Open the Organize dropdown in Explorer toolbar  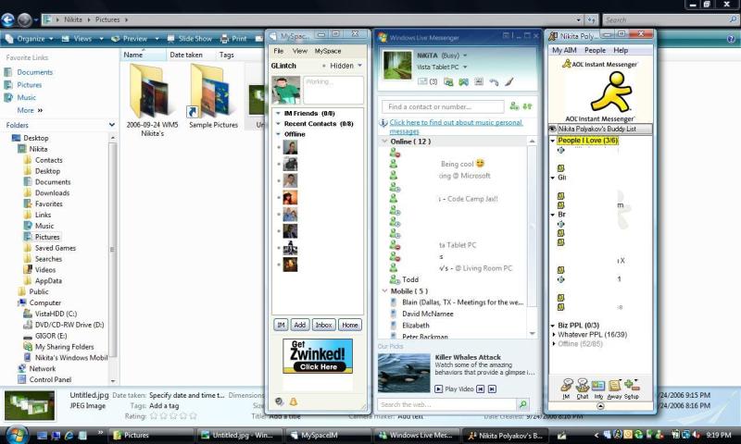coord(30,39)
